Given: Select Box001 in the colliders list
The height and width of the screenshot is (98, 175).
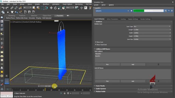Looking at the screenshot, I should pyautogui.click(x=98, y=56).
